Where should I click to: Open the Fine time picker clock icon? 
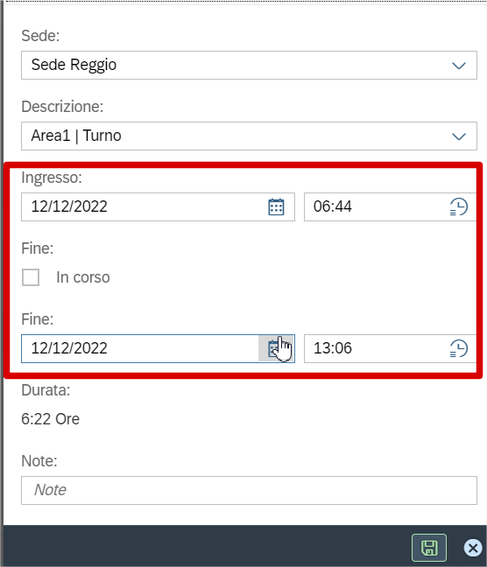pos(459,348)
